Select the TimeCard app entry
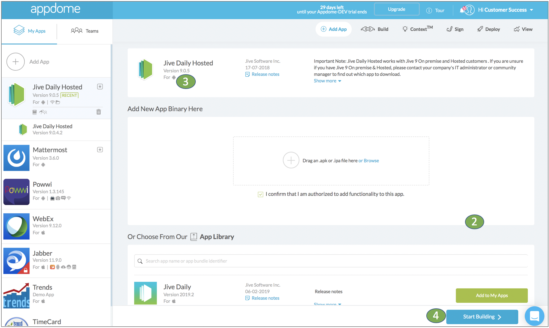Screen dimensions: 549x328 pos(56,320)
